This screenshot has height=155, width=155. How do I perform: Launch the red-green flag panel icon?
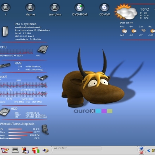[x=36, y=150]
